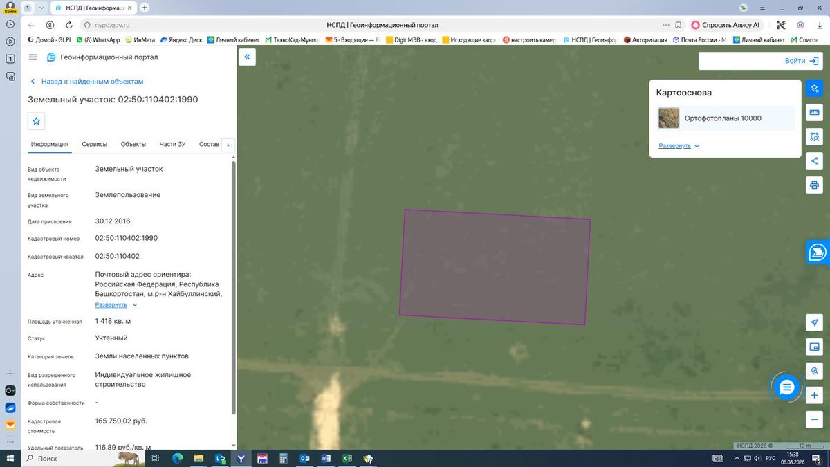Viewport: 830px width, 467px height.
Task: Open the Calculator taskbar icon
Action: [x=284, y=458]
